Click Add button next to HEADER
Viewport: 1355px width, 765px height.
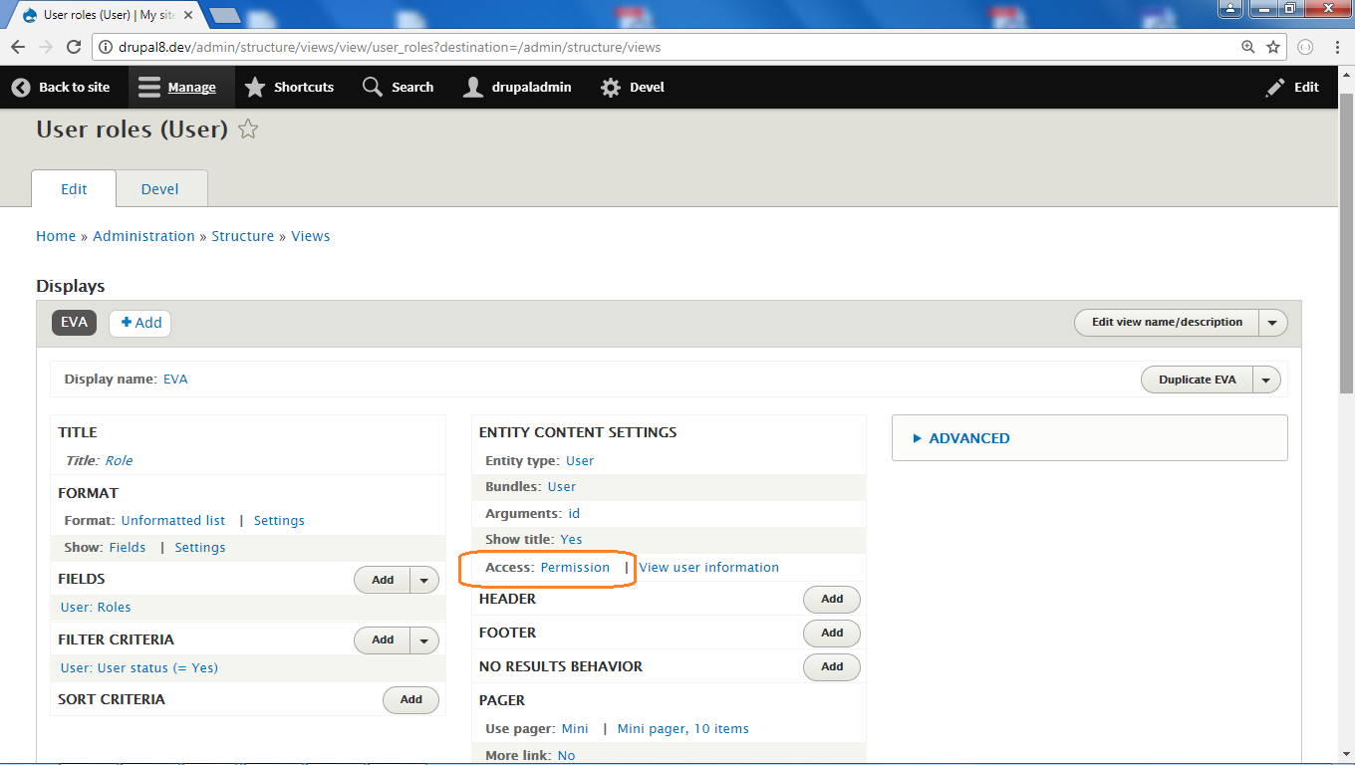point(832,600)
